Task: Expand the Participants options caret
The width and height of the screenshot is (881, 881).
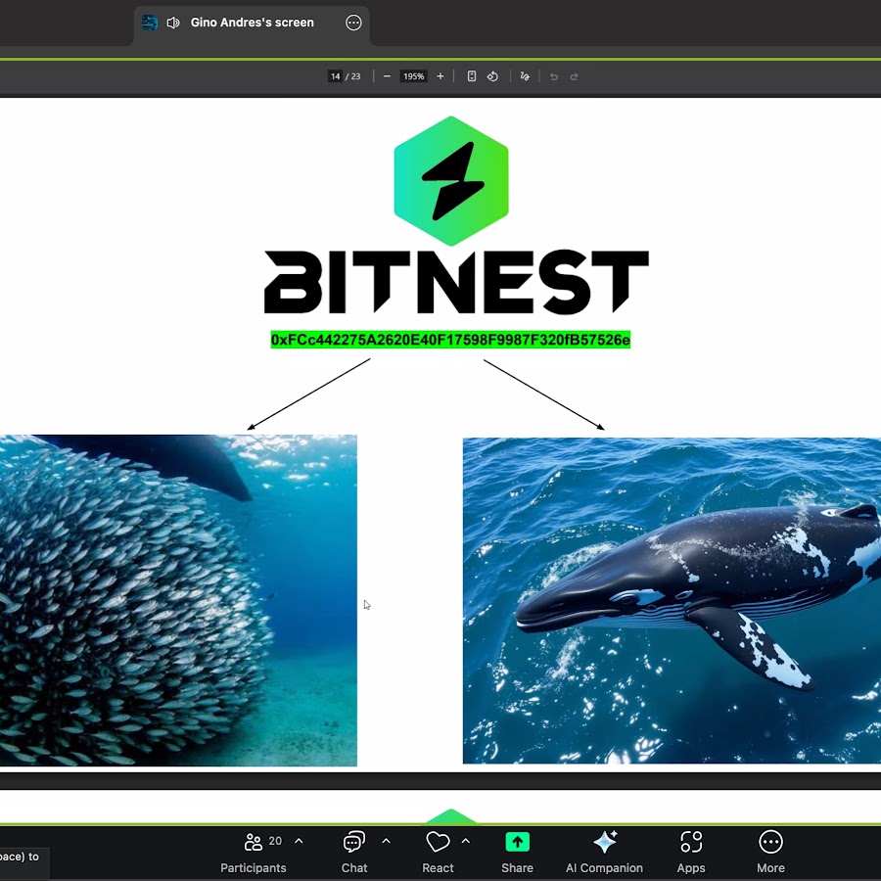Action: coord(299,841)
